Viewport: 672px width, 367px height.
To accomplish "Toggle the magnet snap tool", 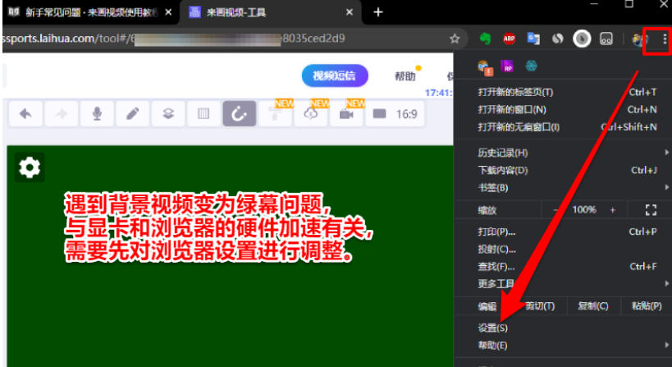I will click(x=239, y=113).
